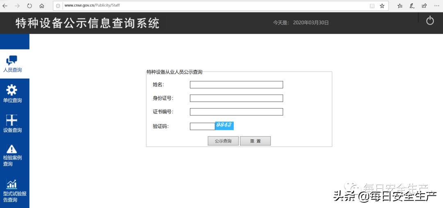Click the site info icon in the address bar
The height and width of the screenshot is (208, 443).
(x=58, y=6)
